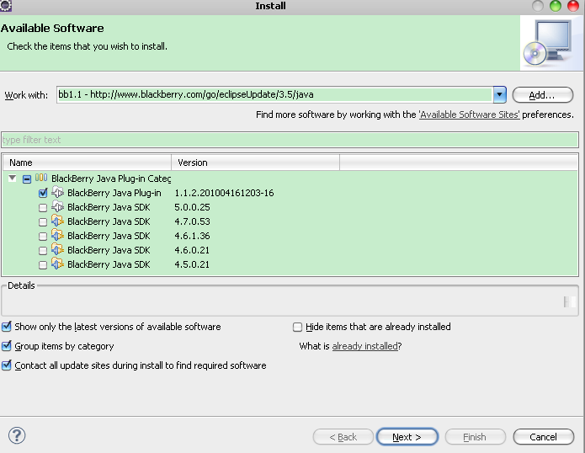Check BlackBerry Java SDK 4.7.0.53
Viewport: 585px width, 453px height.
43,221
